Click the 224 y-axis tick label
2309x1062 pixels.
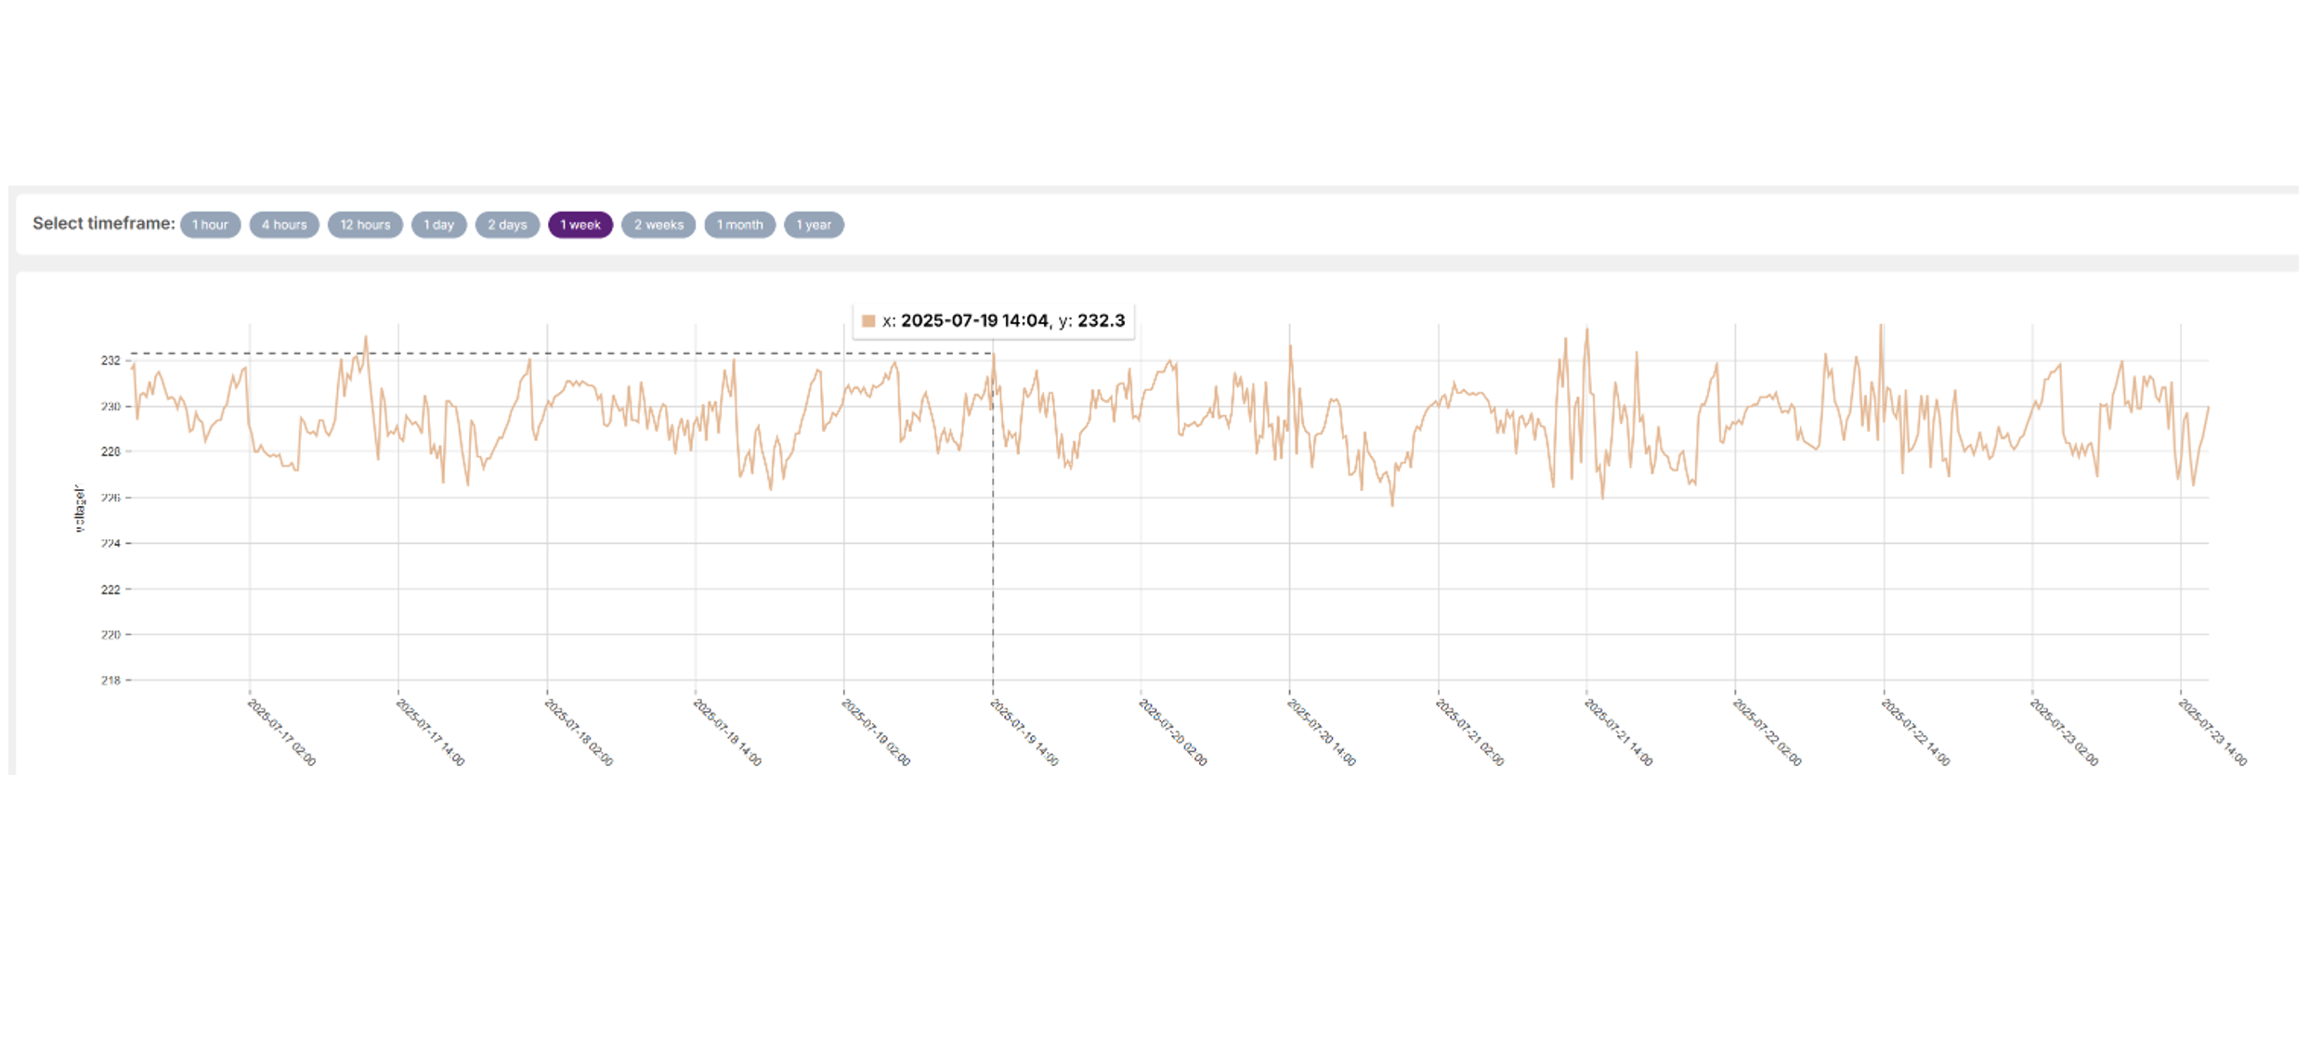111,543
